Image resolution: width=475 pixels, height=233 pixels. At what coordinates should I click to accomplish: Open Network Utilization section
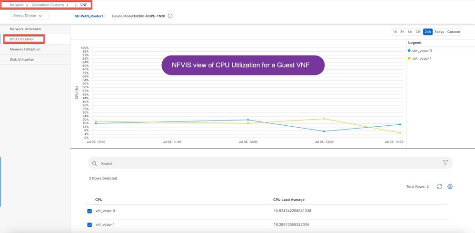[35, 29]
